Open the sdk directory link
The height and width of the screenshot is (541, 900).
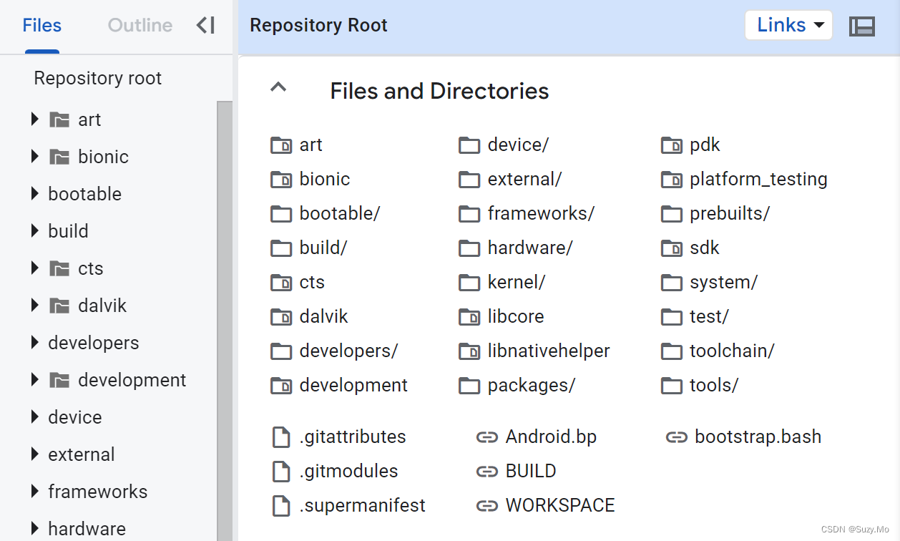[x=705, y=248]
